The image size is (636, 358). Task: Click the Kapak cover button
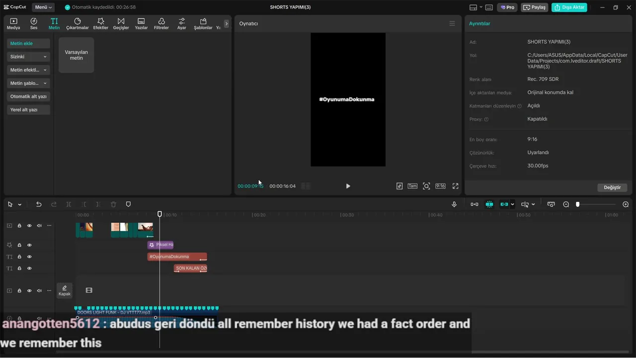click(x=65, y=290)
